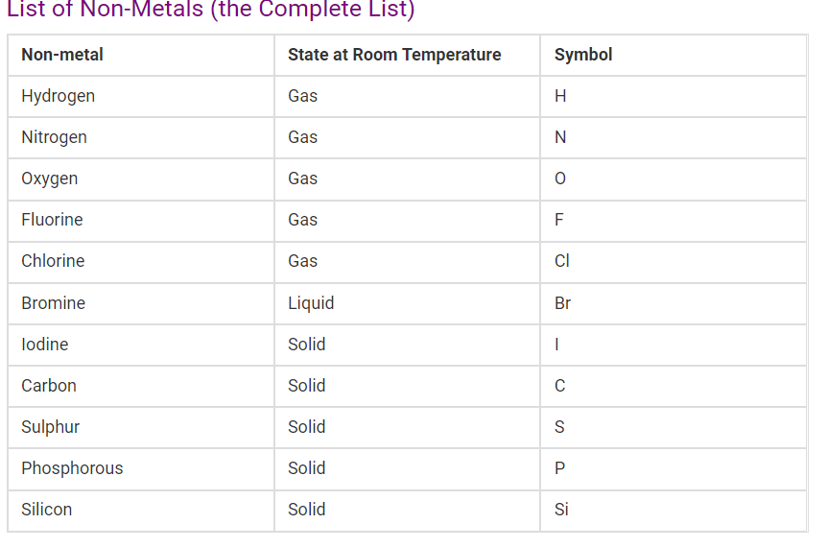Click the Bromine entry

tap(53, 303)
